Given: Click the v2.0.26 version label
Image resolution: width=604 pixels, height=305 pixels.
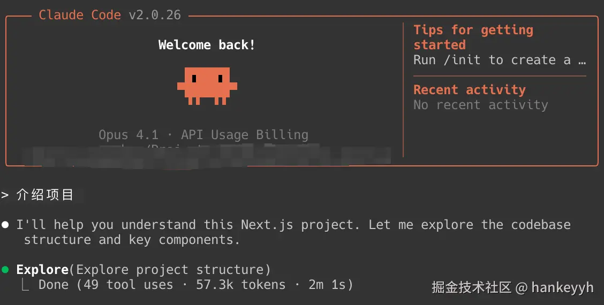Looking at the screenshot, I should coord(154,15).
